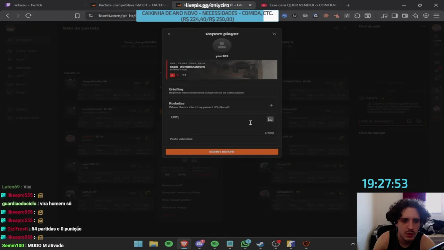The image size is (444, 250).
Task: Click the Paste video link field
Action: (x=222, y=139)
